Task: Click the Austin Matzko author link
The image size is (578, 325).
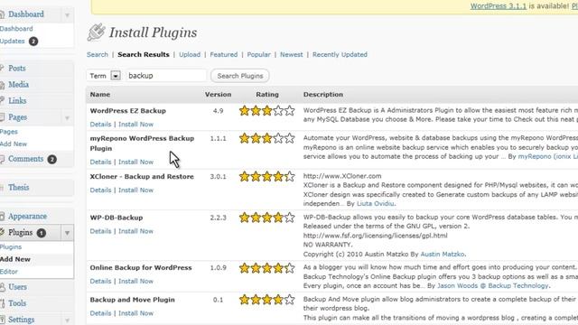Action: [x=443, y=254]
